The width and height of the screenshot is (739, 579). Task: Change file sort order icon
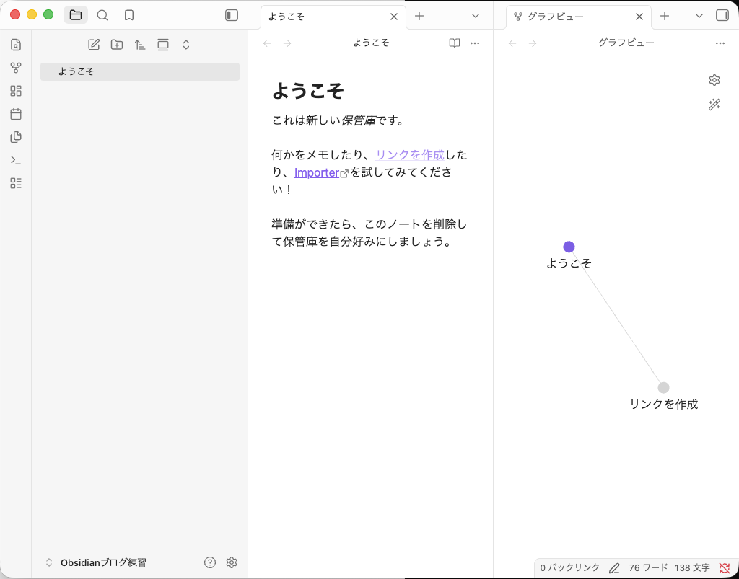[140, 45]
